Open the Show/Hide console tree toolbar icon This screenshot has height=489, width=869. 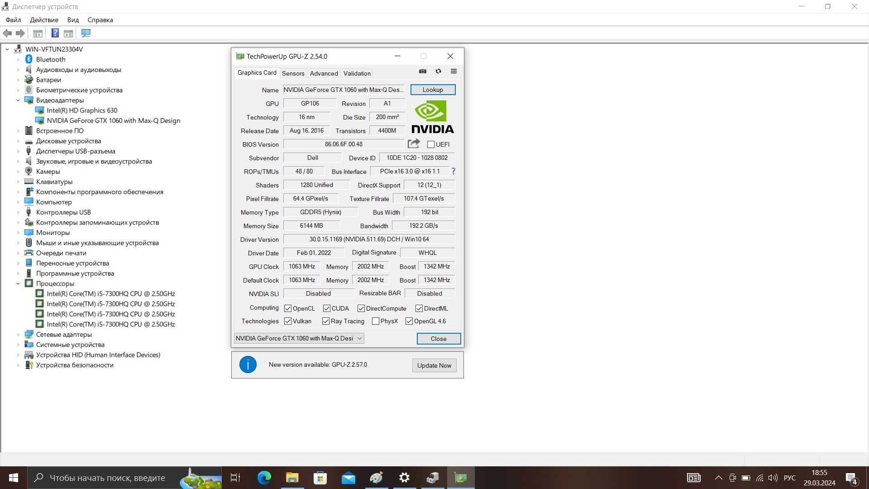coord(38,33)
